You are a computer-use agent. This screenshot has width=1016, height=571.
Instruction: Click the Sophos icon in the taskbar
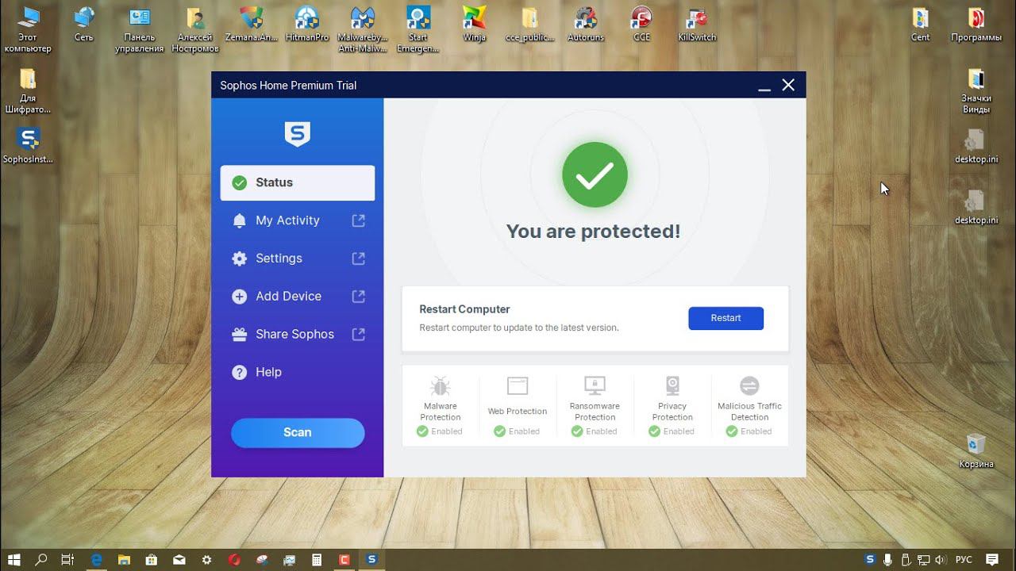[x=371, y=559]
